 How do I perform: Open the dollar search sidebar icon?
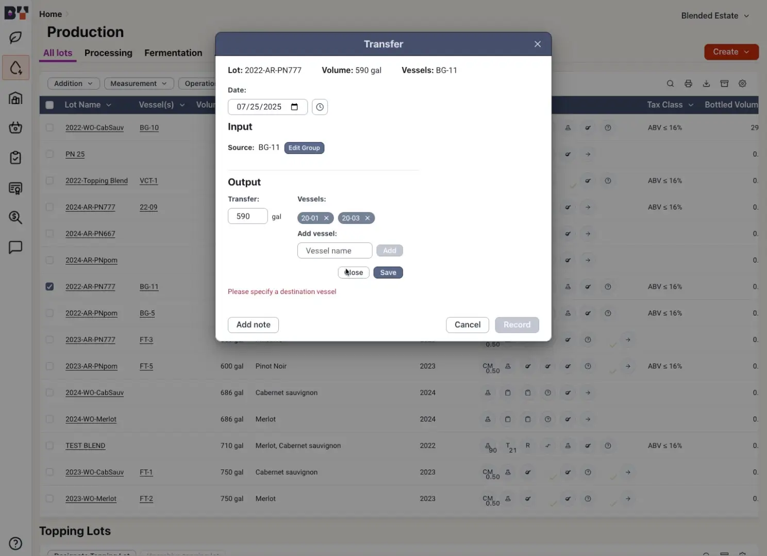(x=15, y=217)
